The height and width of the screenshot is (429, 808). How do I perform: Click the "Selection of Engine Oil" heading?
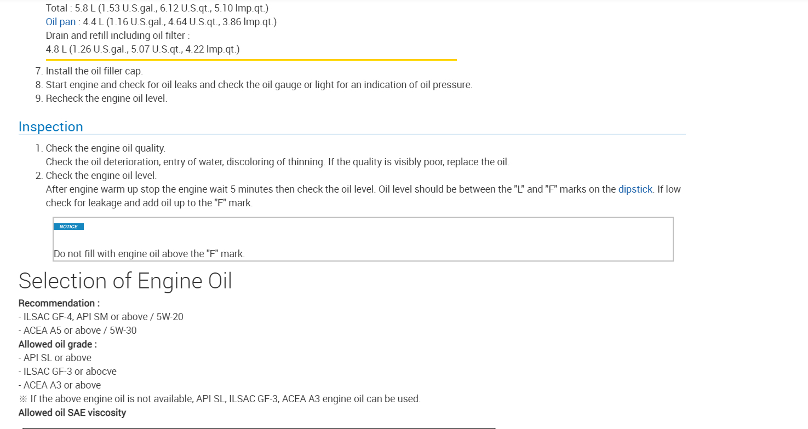(125, 281)
